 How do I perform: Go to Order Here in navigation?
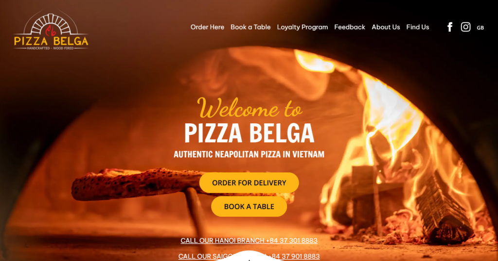(x=207, y=27)
